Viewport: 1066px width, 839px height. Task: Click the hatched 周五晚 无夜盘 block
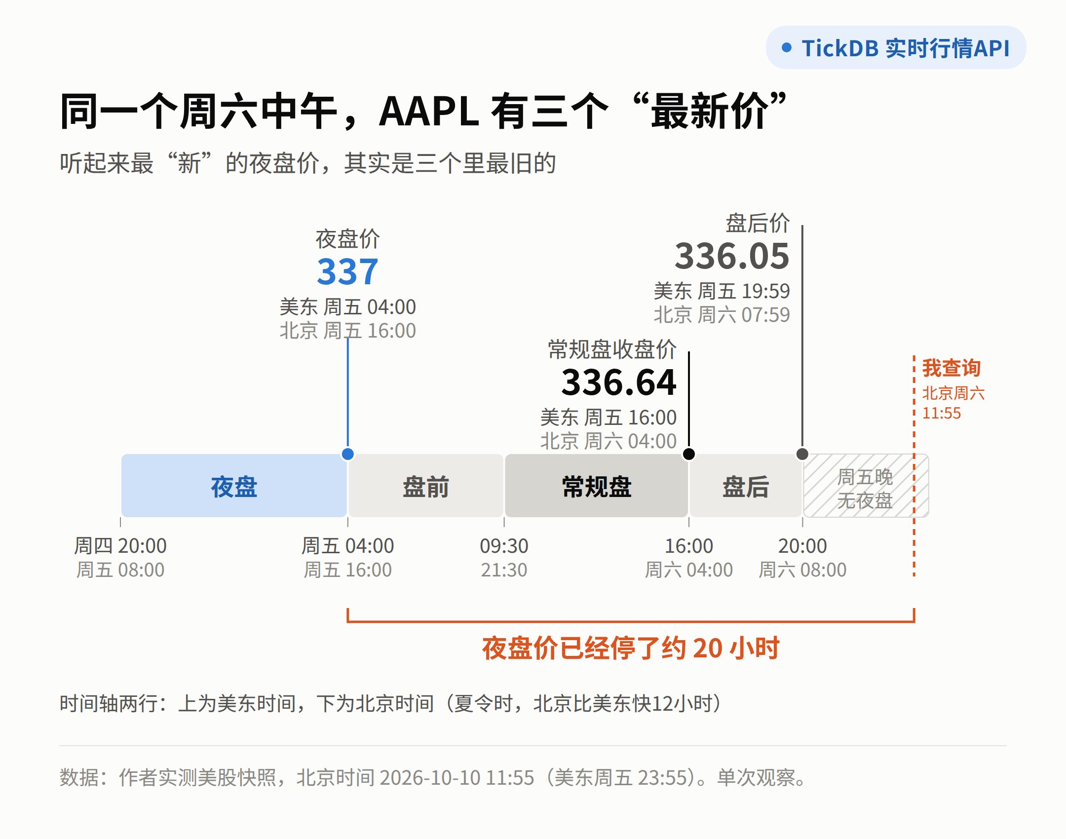pos(866,486)
